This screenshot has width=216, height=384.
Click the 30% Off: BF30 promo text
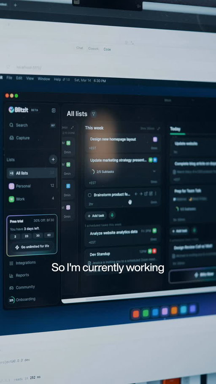click(x=44, y=221)
